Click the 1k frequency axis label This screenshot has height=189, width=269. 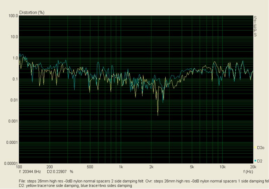coord(121,167)
